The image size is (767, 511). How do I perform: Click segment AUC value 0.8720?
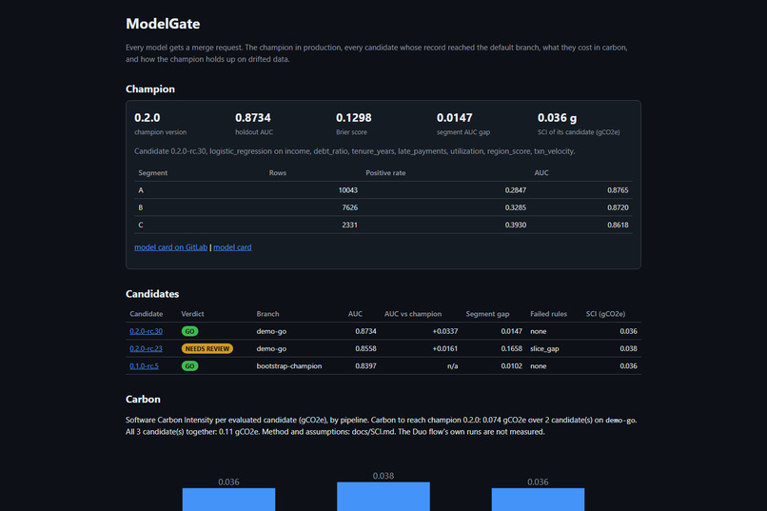click(x=618, y=207)
